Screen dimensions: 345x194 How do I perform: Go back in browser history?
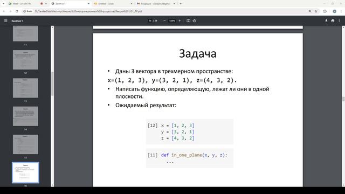click(4, 11)
